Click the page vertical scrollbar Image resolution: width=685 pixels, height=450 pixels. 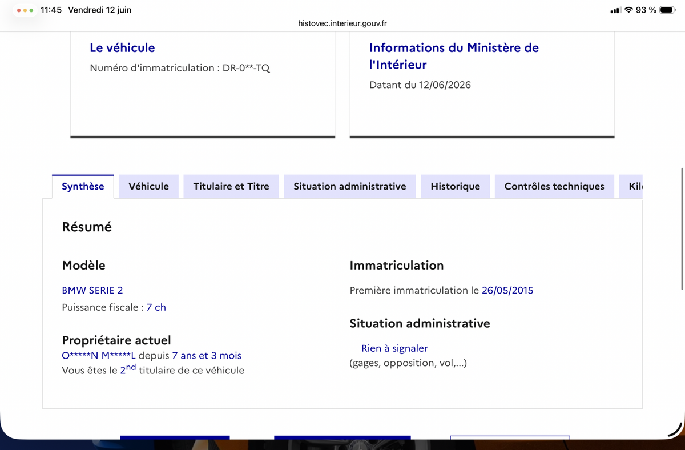point(682,228)
